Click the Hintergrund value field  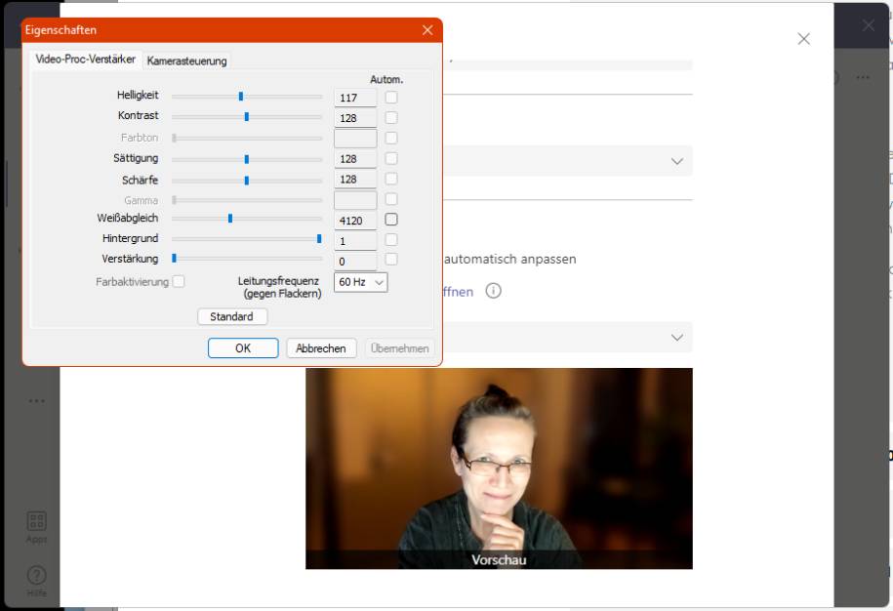pyautogui.click(x=355, y=241)
